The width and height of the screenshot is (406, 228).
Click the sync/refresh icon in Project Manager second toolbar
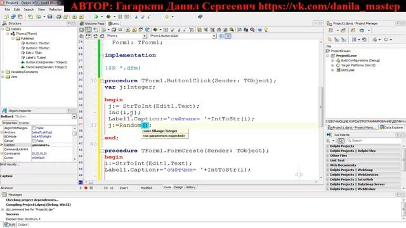click(364, 39)
